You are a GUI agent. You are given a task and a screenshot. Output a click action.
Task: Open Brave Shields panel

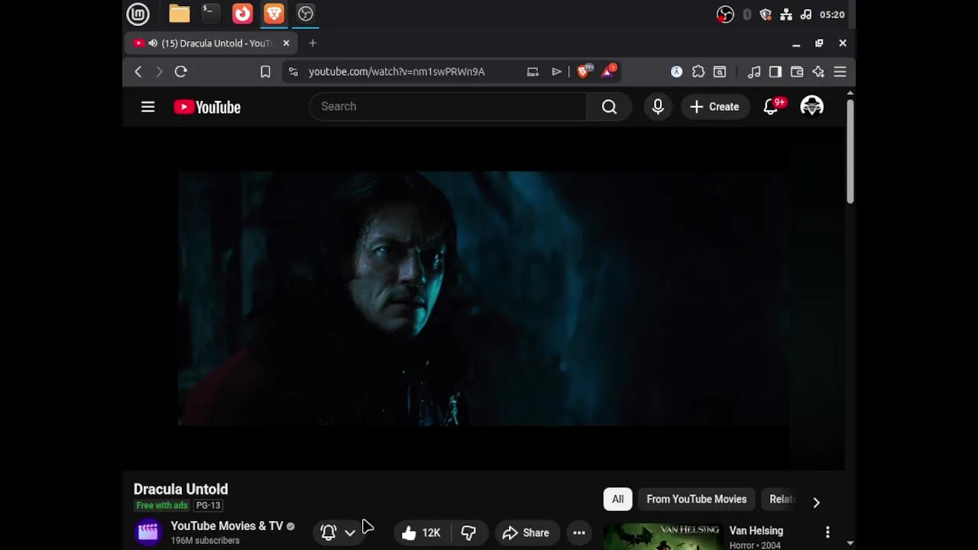[584, 71]
